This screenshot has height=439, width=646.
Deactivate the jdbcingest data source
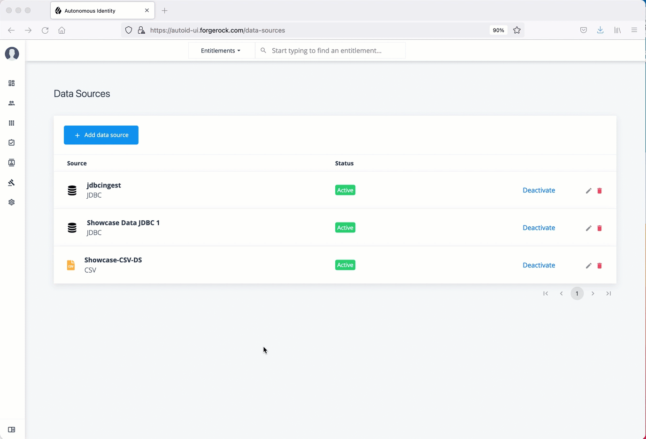tap(538, 190)
